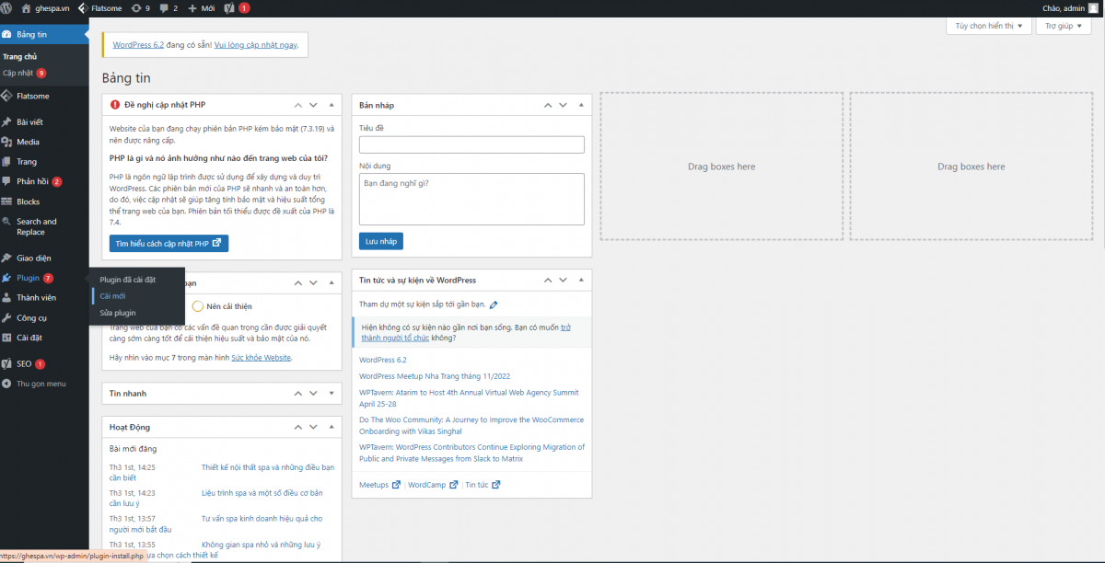Open the WordPress logo menu in the admin bar

(x=8, y=7)
